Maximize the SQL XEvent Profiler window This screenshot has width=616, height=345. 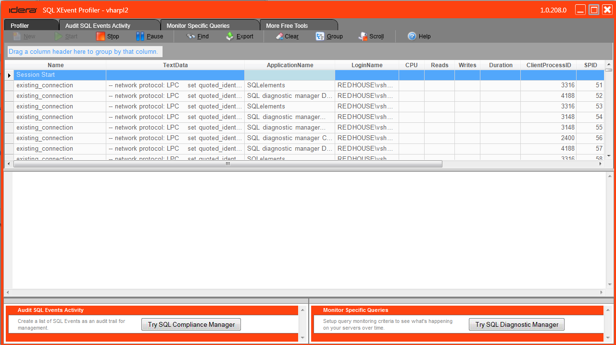pyautogui.click(x=594, y=10)
